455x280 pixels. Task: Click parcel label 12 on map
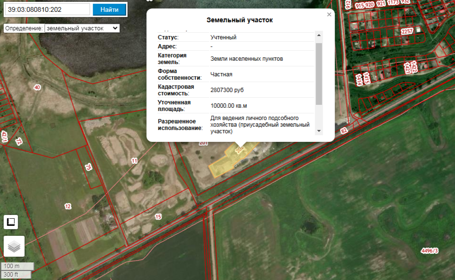(x=68, y=206)
